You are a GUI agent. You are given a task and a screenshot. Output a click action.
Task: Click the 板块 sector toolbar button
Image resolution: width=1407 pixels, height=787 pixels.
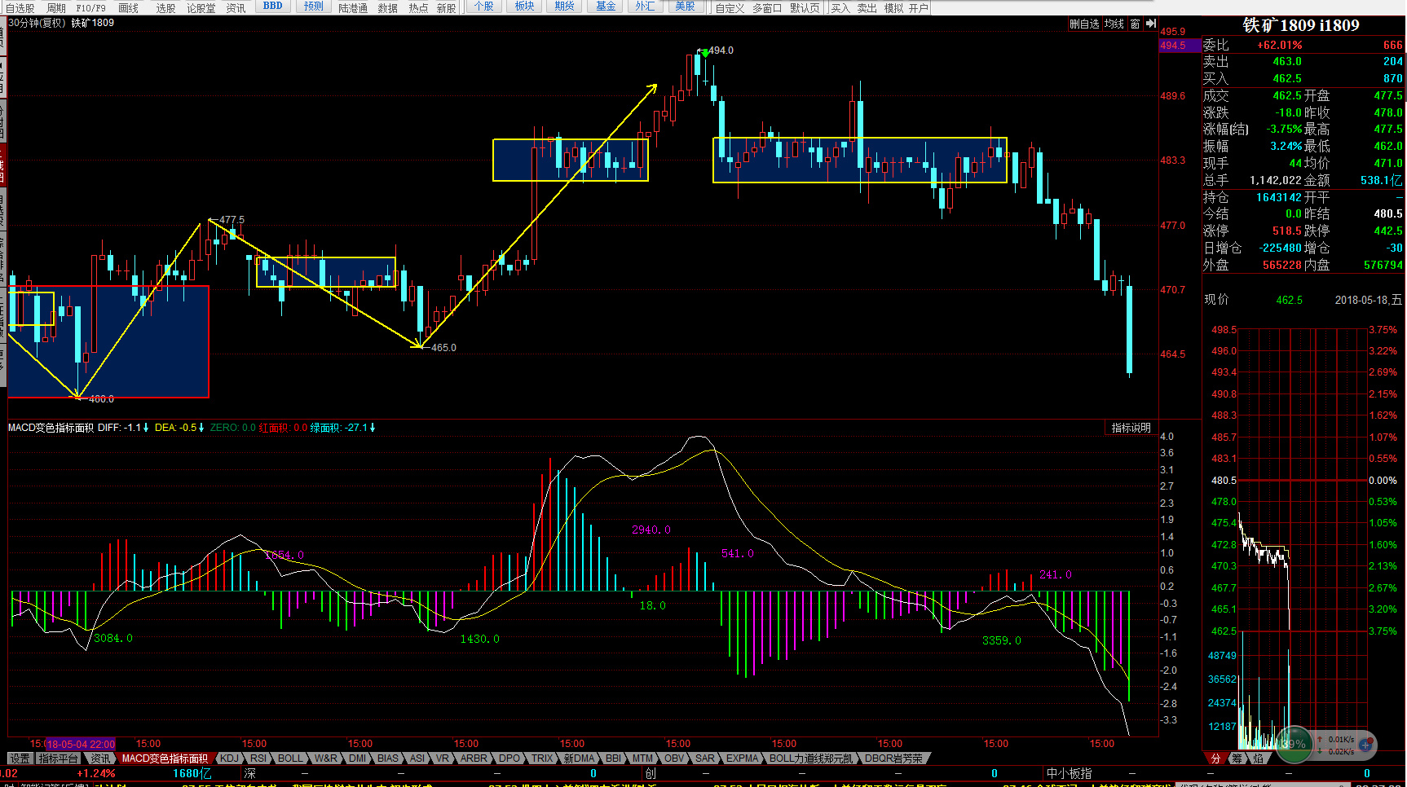point(525,6)
